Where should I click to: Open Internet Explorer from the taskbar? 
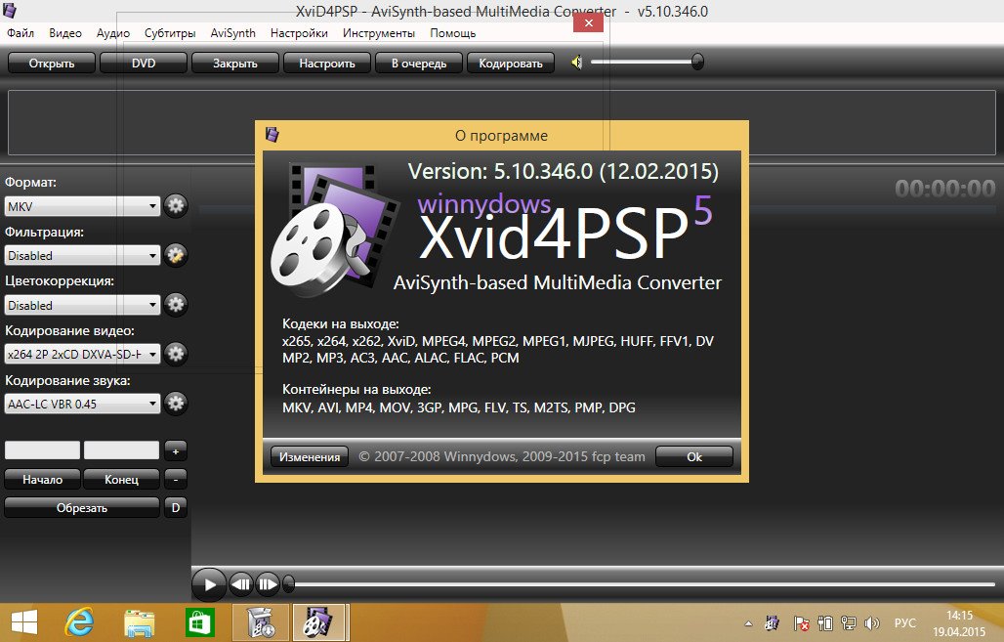pyautogui.click(x=78, y=621)
